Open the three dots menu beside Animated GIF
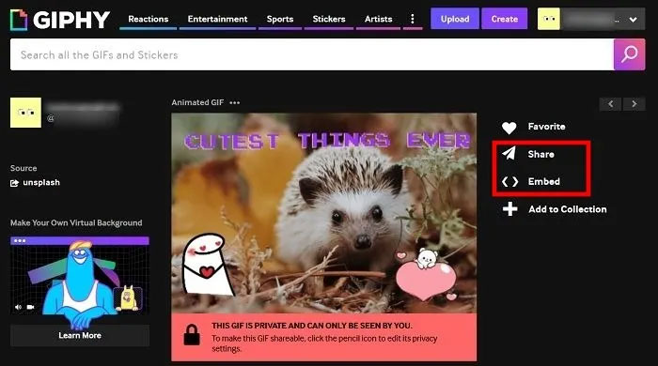The width and height of the screenshot is (658, 366). [235, 102]
